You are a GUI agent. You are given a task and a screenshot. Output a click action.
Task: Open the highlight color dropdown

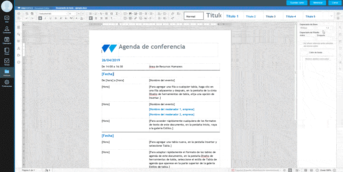[74, 18]
